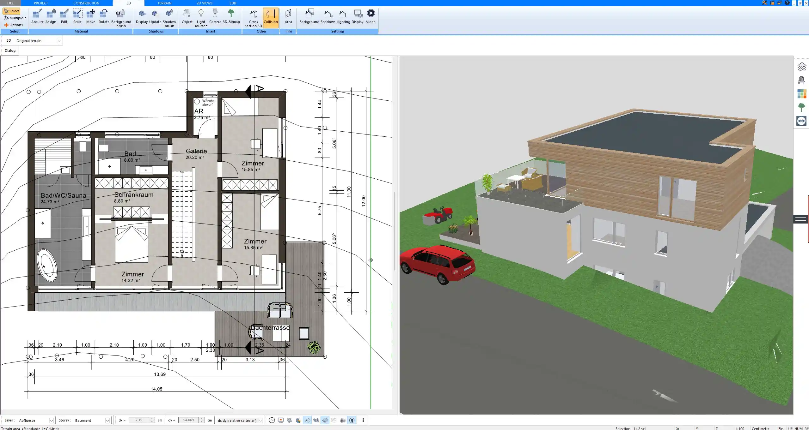Click the shadows Display icon
Viewport: 809px width, 430px height.
point(142,17)
